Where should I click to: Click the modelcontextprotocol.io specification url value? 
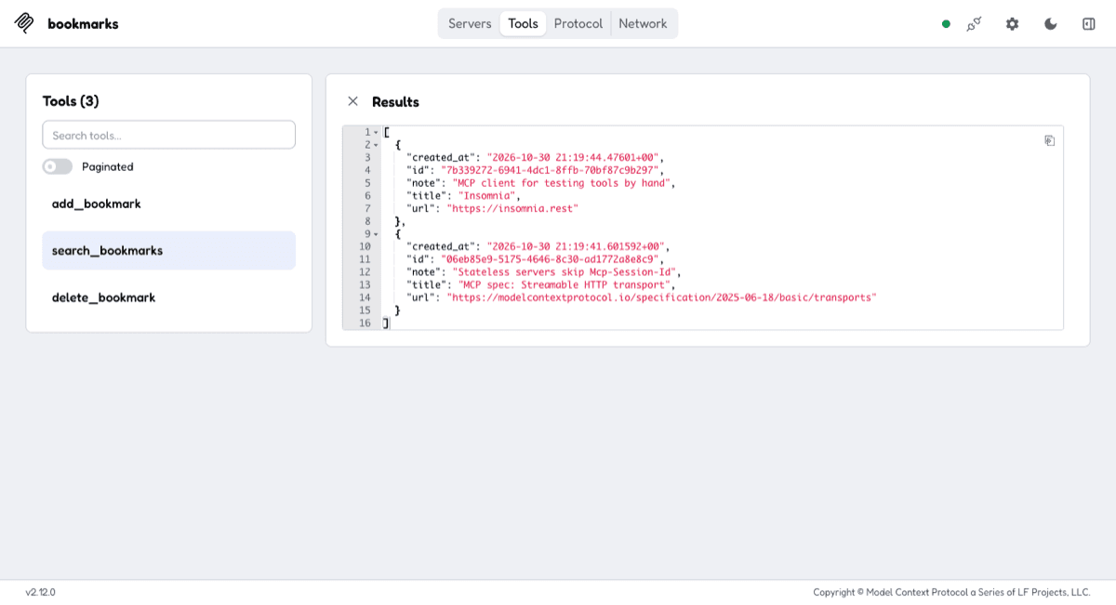(661, 298)
